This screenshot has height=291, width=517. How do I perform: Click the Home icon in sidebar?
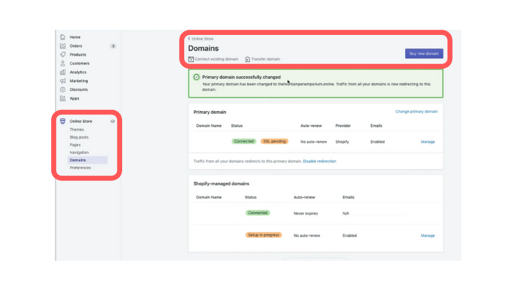pos(63,38)
